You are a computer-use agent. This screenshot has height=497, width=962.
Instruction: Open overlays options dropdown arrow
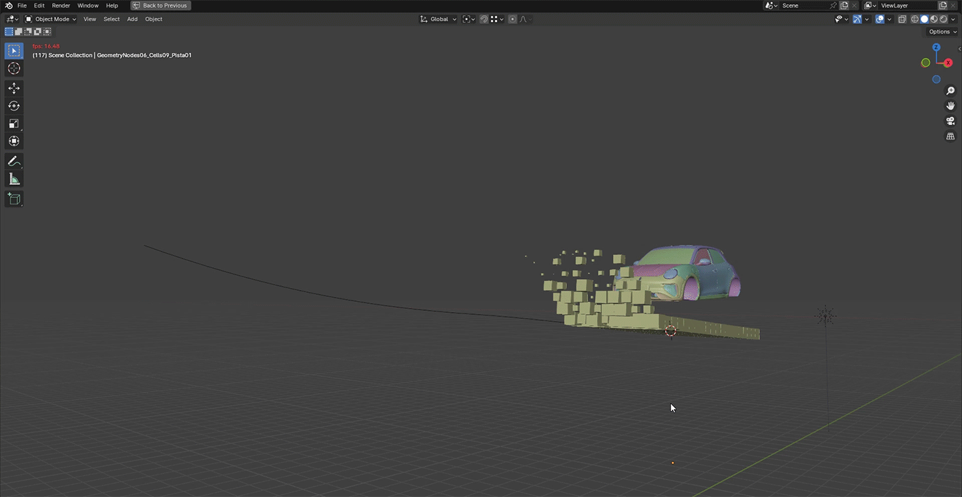click(889, 19)
